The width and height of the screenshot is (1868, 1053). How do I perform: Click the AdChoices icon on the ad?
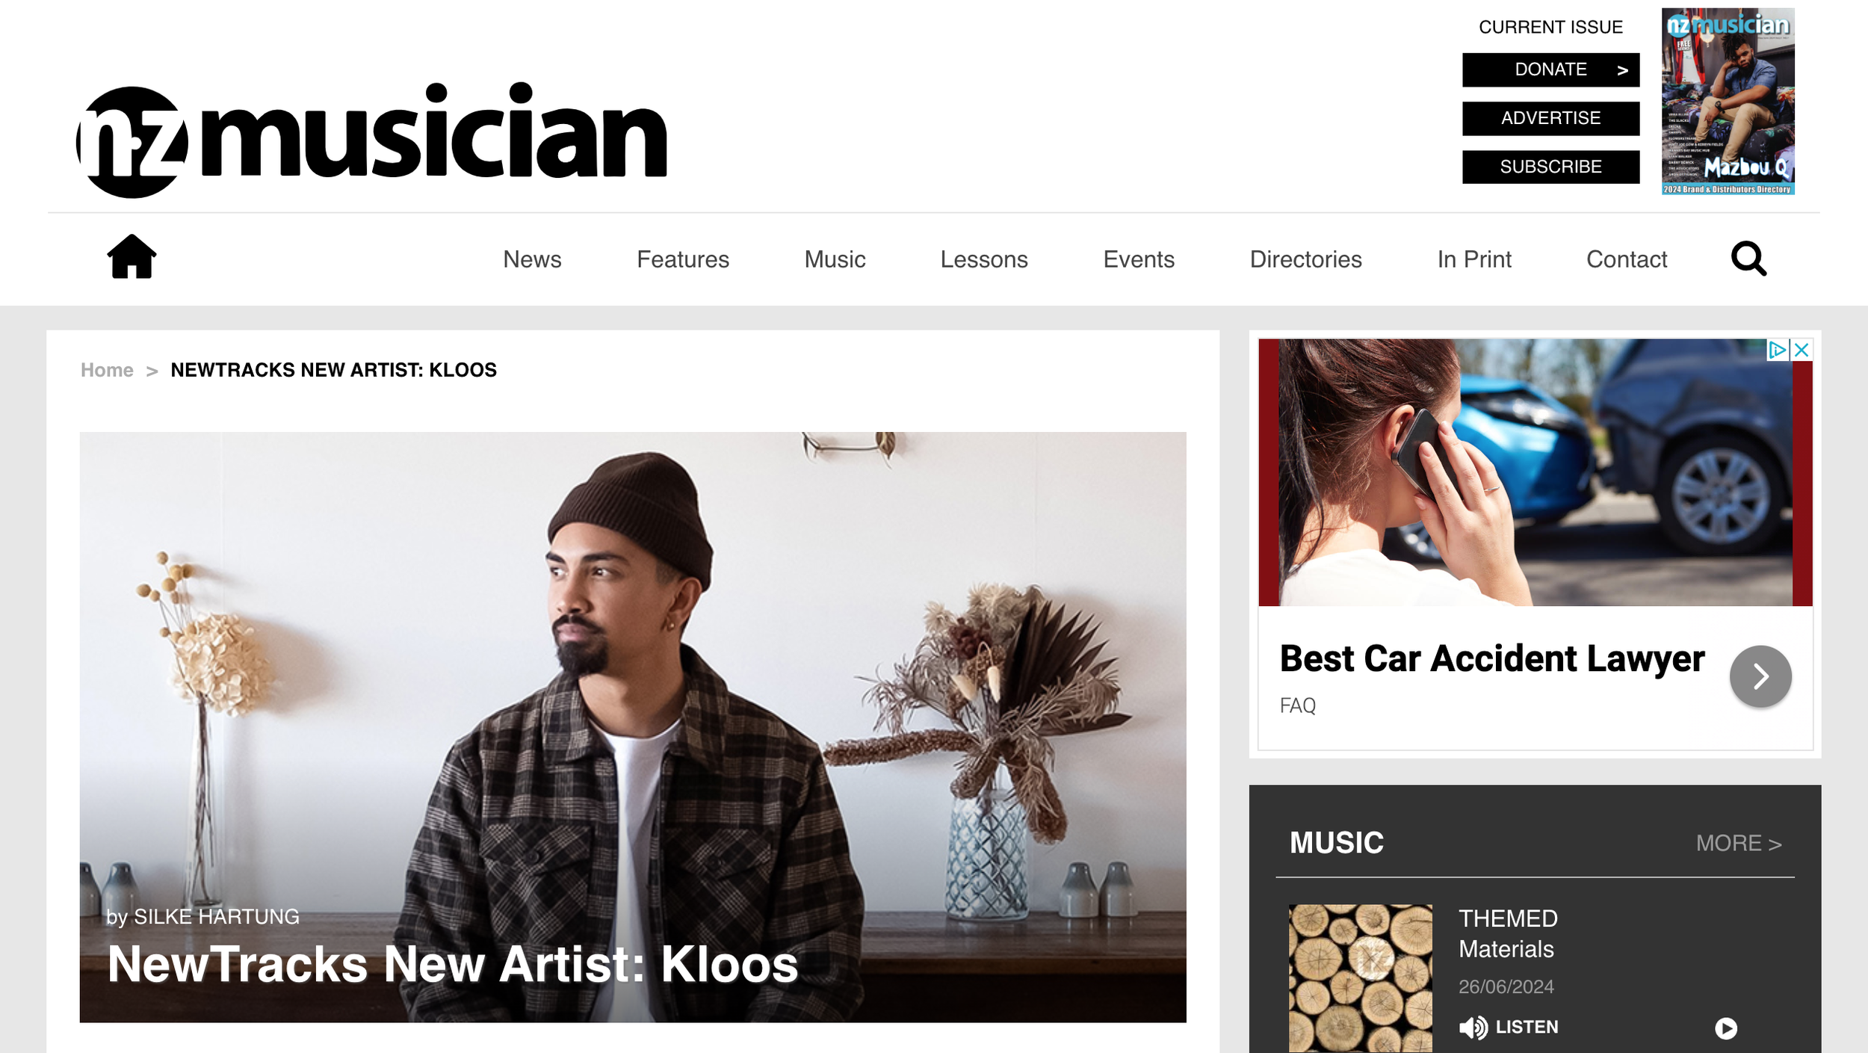tap(1777, 350)
